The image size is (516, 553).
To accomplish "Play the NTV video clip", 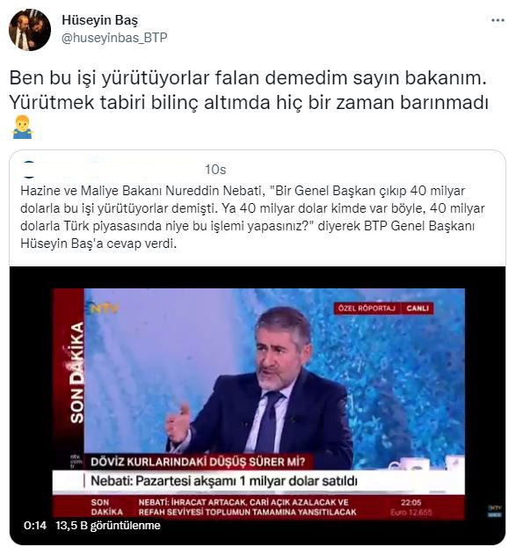I will click(x=258, y=405).
